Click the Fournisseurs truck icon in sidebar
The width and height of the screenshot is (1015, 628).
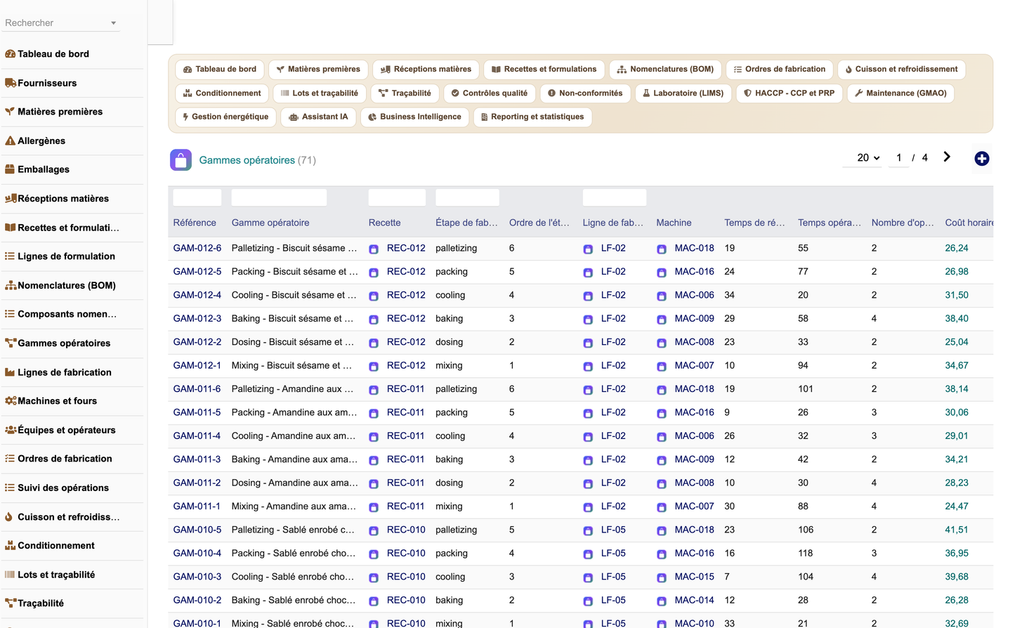point(10,83)
